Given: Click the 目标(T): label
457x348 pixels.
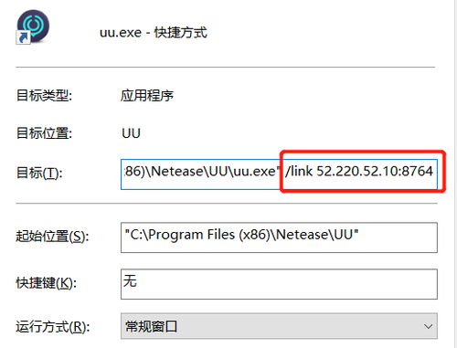Looking at the screenshot, I should pyautogui.click(x=39, y=173).
